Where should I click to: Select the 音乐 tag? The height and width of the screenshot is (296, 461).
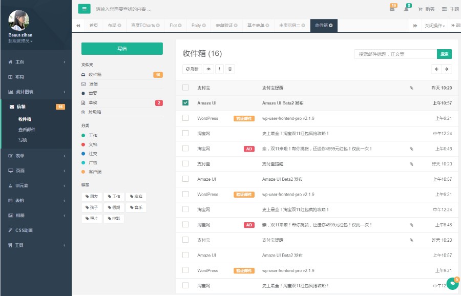click(136, 207)
